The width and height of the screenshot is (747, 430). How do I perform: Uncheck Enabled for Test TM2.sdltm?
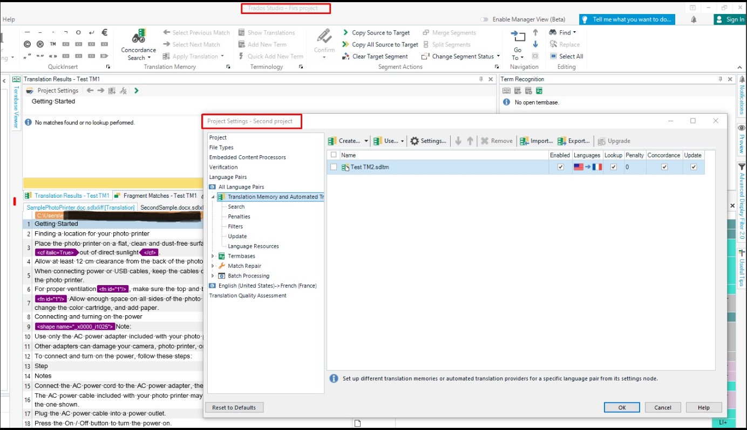click(560, 167)
